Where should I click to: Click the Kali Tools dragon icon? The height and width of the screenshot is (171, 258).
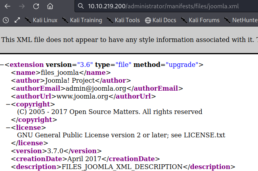(x=110, y=20)
